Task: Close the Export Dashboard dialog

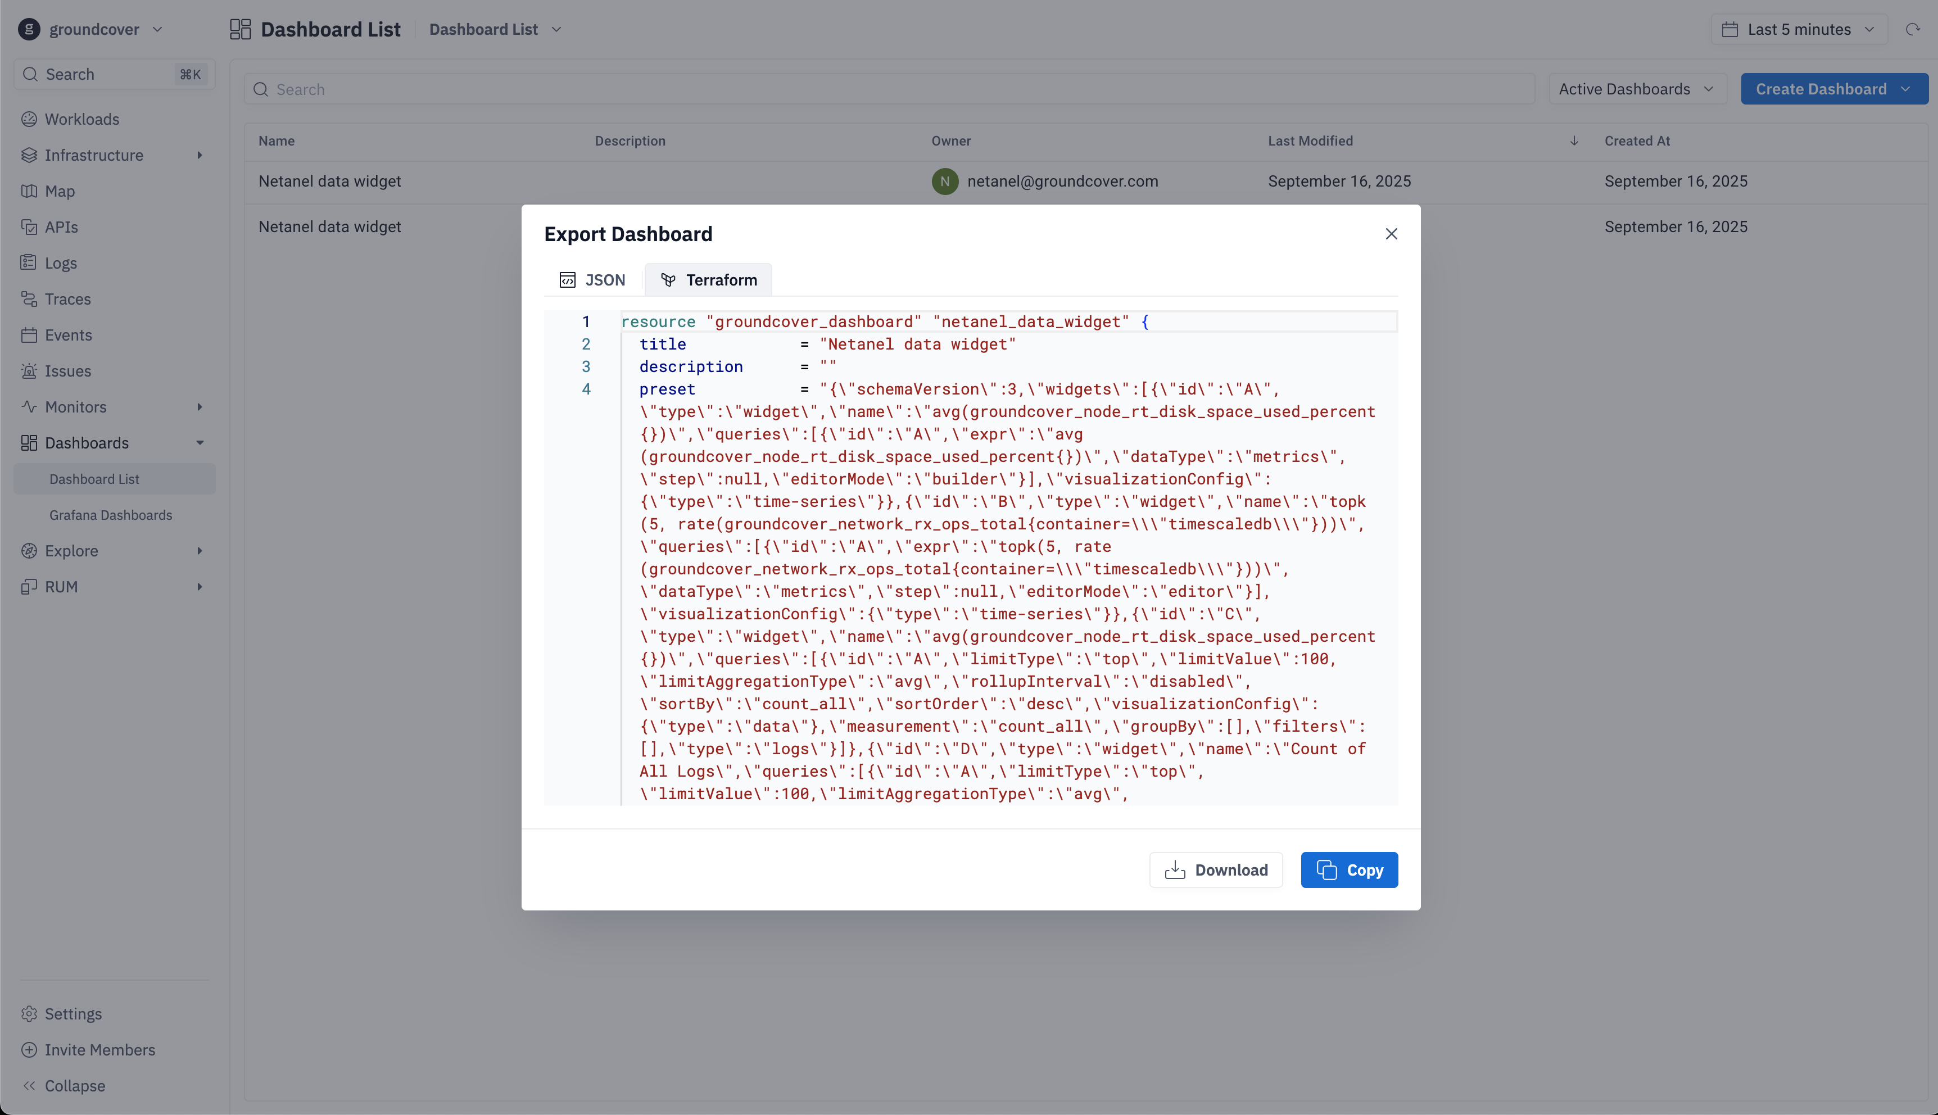Action: (1391, 234)
